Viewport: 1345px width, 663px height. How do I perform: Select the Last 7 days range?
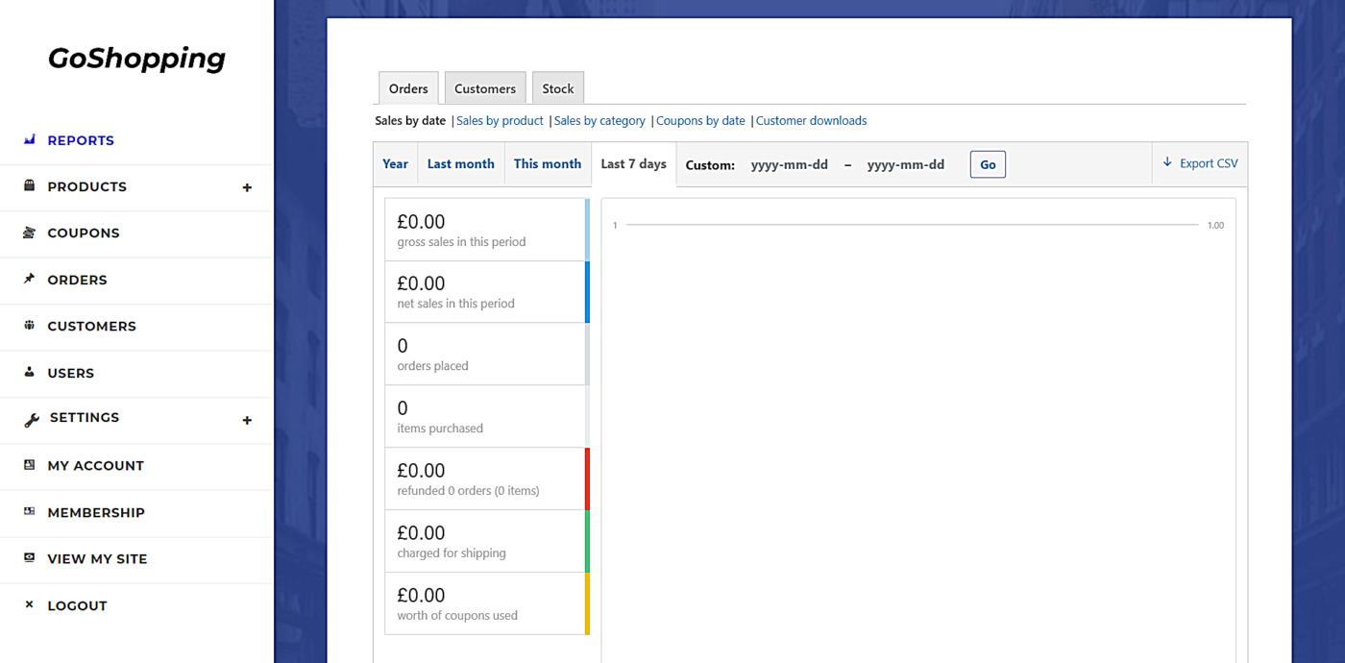point(633,164)
